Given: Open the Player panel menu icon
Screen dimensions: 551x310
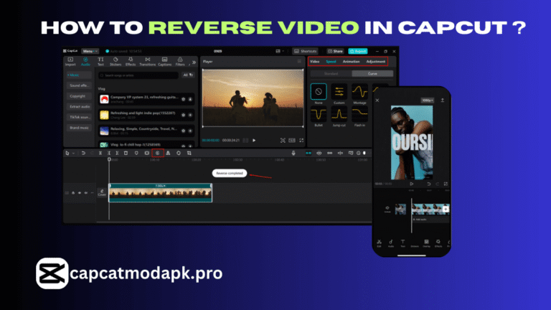Looking at the screenshot, I should [x=299, y=62].
